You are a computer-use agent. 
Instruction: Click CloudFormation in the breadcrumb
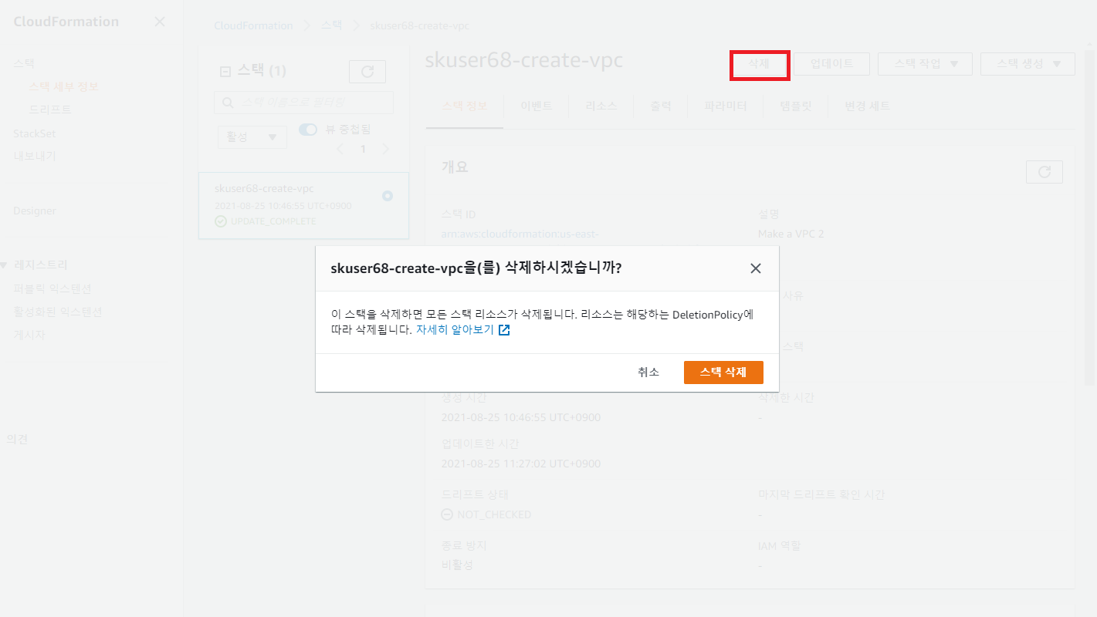(253, 26)
